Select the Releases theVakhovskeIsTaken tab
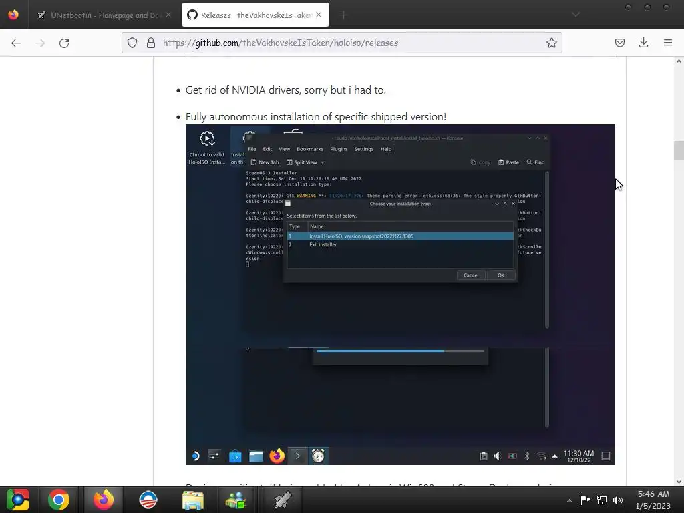Viewport: 684px width, 513px height. tap(255, 15)
